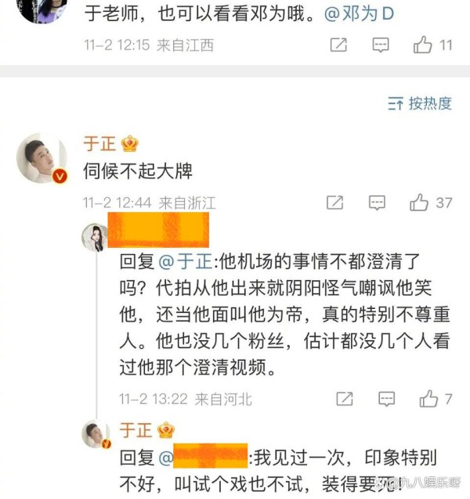This screenshot has height=499, width=470.
Task: Open the @邓为D mention link
Action: [x=359, y=14]
